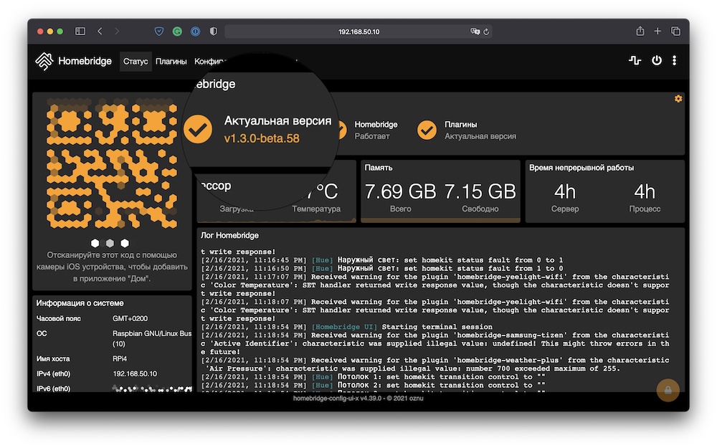Viewport: 717px width, 448px height.
Task: Click the Плагины status checkmark icon
Action: [426, 130]
